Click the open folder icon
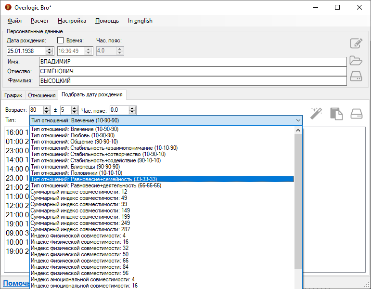Viewport: 371px width, 289px height. [x=356, y=60]
